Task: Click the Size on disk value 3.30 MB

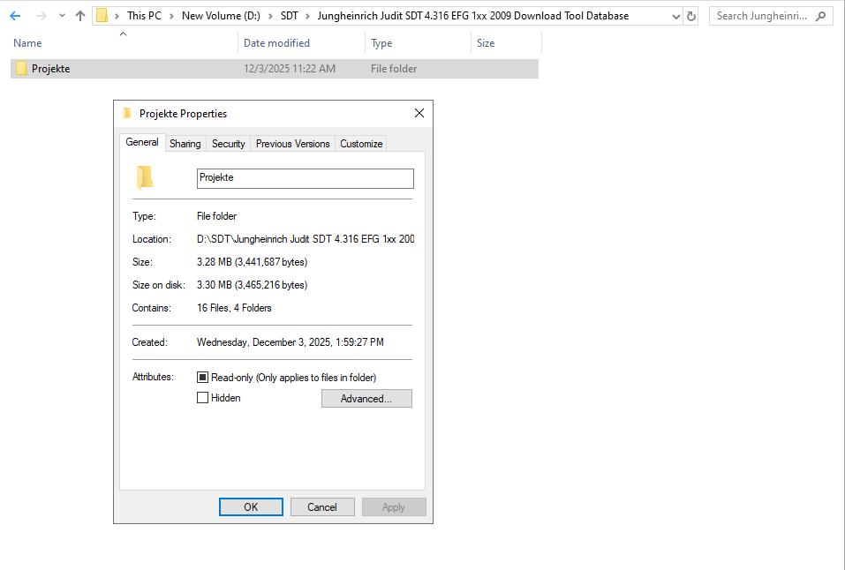Action: pos(252,285)
